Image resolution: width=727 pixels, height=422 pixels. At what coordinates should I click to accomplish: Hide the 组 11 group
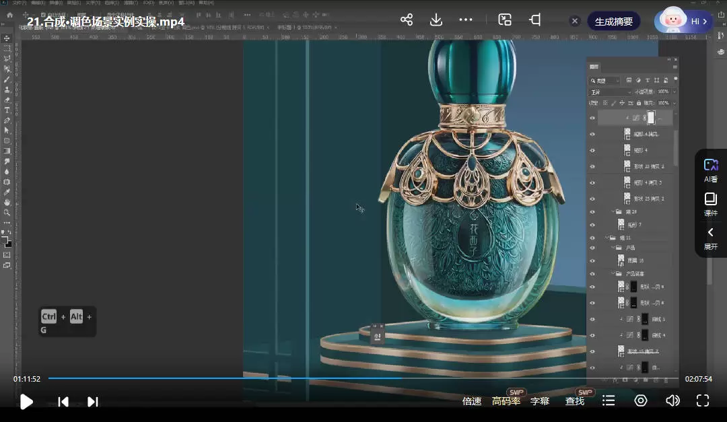tap(592, 238)
